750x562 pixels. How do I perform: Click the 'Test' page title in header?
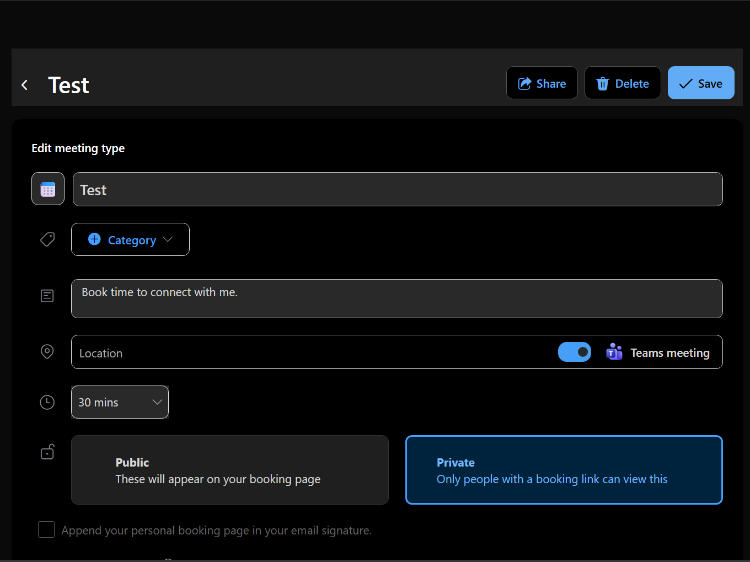tap(68, 85)
